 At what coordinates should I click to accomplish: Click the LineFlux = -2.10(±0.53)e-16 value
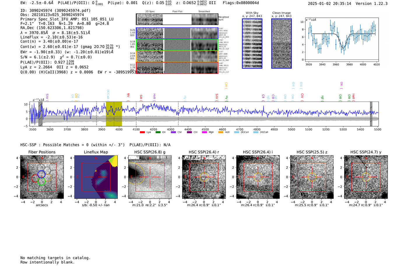pyautogui.click(x=52, y=37)
